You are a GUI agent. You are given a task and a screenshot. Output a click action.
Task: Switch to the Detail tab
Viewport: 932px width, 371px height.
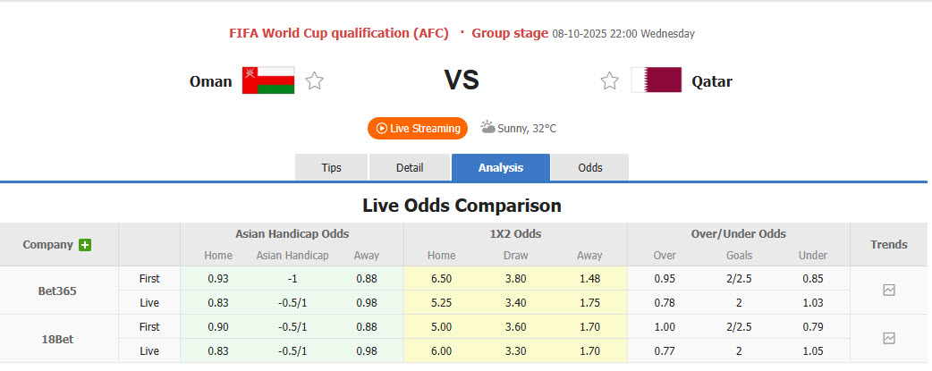[410, 167]
